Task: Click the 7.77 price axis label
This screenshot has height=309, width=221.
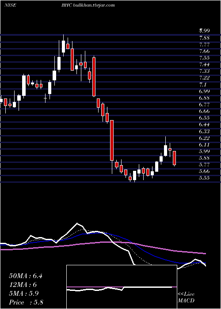Action: [204, 44]
